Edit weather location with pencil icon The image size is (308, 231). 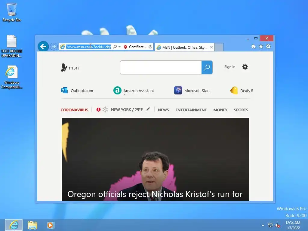[148, 109]
